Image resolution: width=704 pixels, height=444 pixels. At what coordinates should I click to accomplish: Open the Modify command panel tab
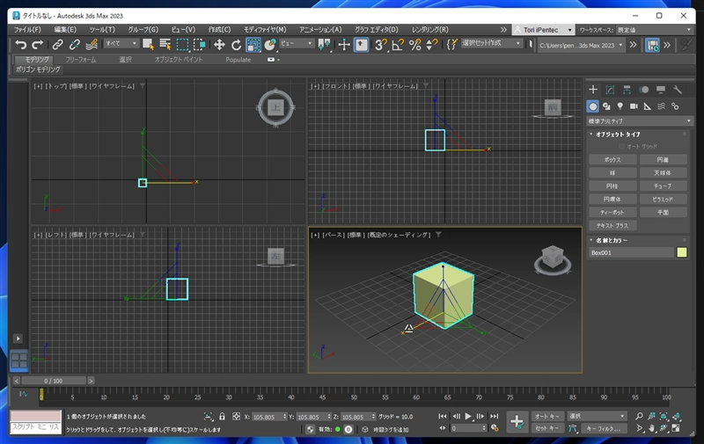610,90
